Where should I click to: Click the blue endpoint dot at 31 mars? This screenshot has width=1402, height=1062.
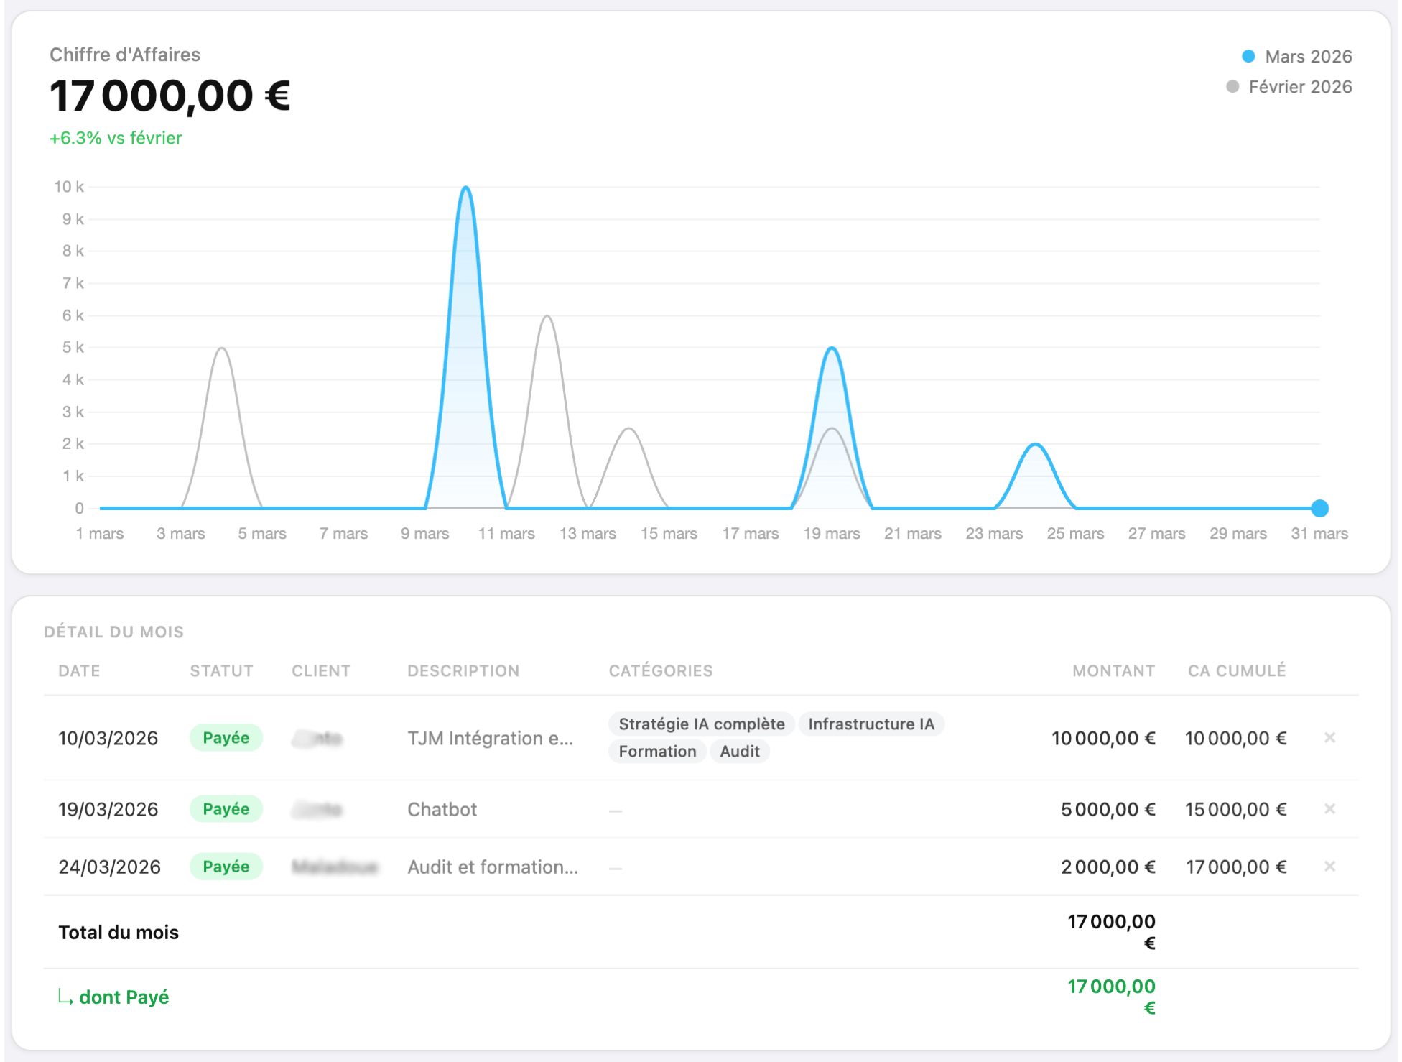coord(1319,508)
